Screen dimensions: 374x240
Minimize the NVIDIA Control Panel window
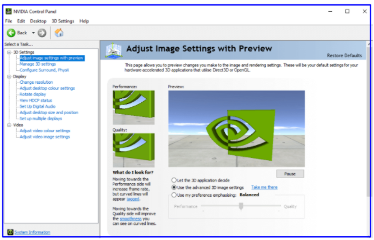tap(330, 11)
